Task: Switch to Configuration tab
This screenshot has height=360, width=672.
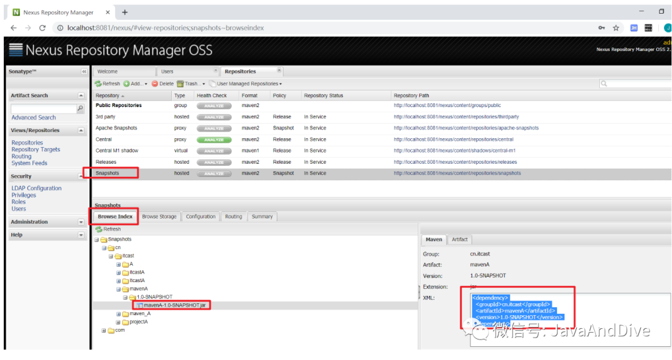Action: pos(200,217)
